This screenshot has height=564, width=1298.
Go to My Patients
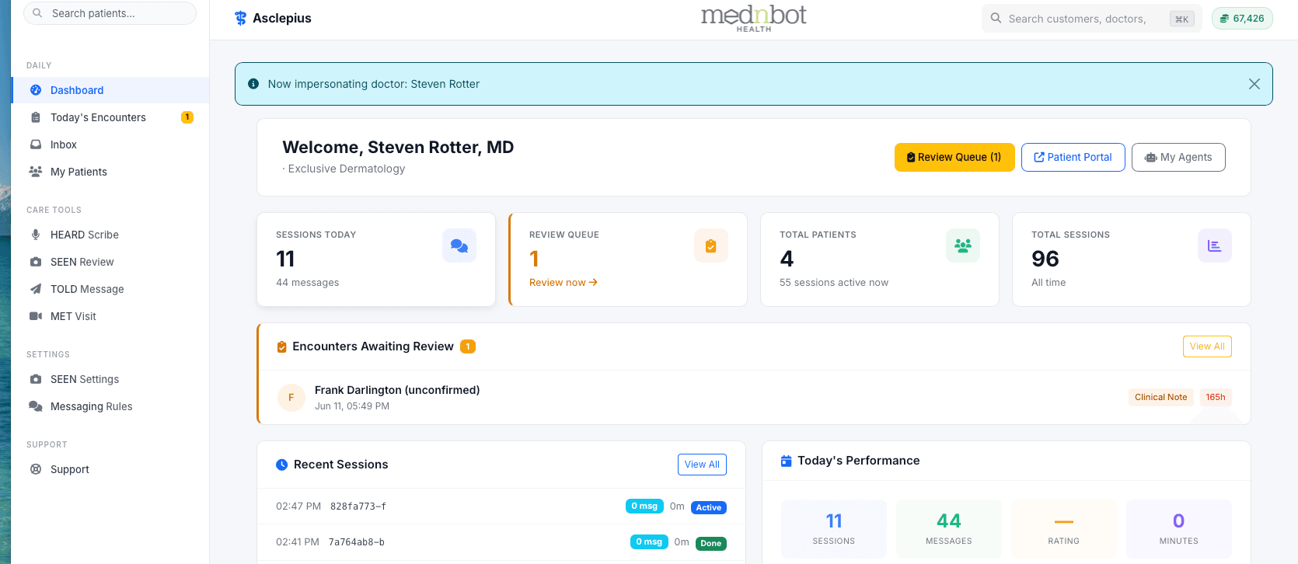click(110, 172)
